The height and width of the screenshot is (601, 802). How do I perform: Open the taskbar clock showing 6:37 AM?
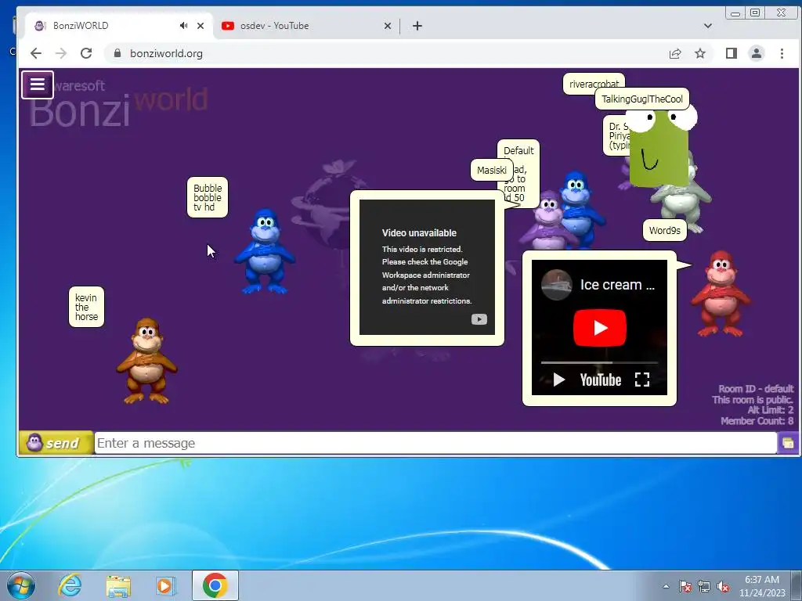[x=761, y=585]
